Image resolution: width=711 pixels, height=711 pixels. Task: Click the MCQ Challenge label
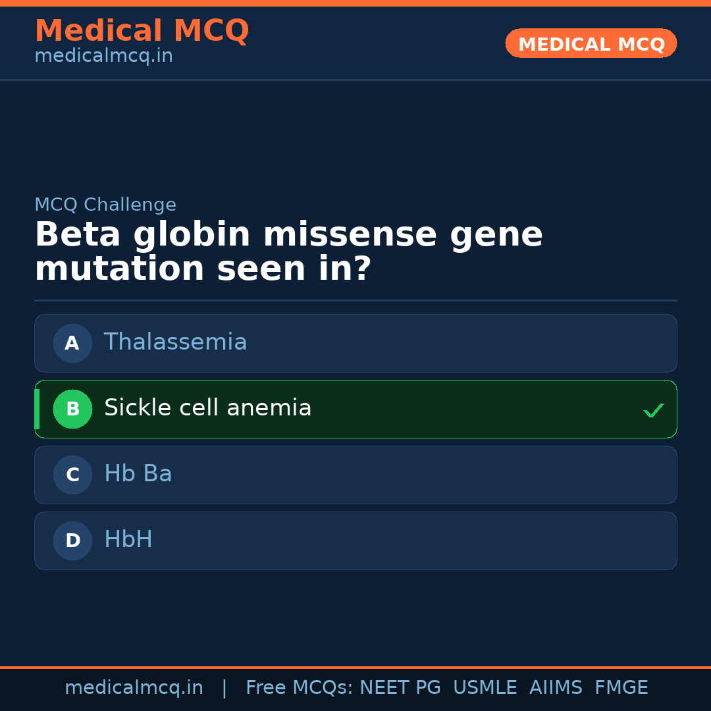coord(105,205)
